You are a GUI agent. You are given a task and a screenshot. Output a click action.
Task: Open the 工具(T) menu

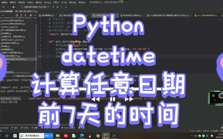[x=56, y=3]
